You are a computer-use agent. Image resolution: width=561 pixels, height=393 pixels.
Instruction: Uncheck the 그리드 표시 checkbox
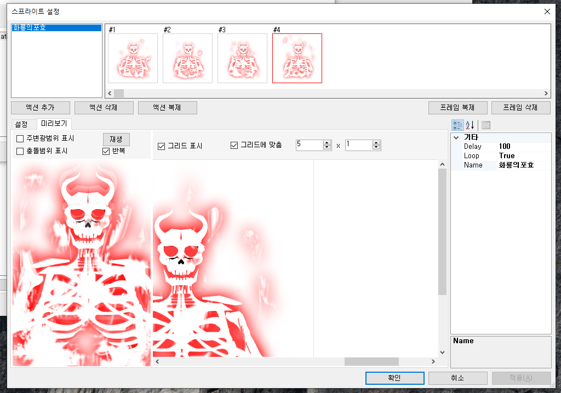162,146
